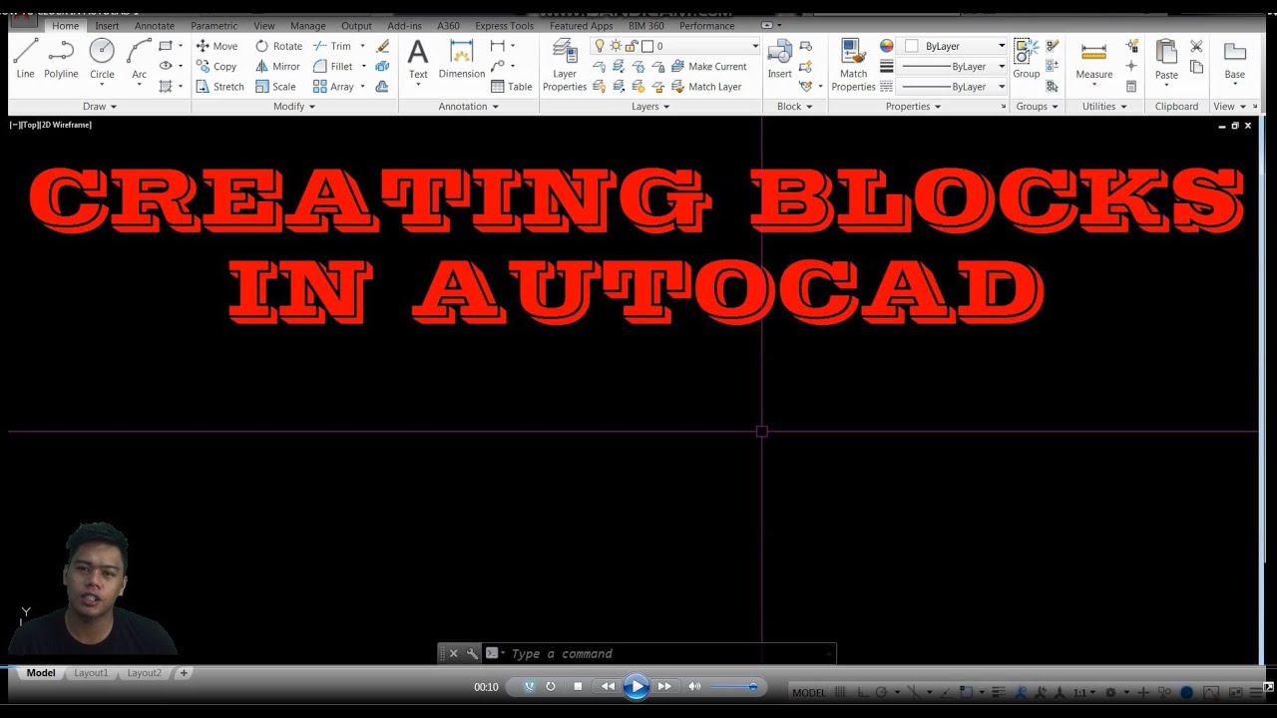Click Make Current layer button
1277x718 pixels.
pyautogui.click(x=709, y=66)
